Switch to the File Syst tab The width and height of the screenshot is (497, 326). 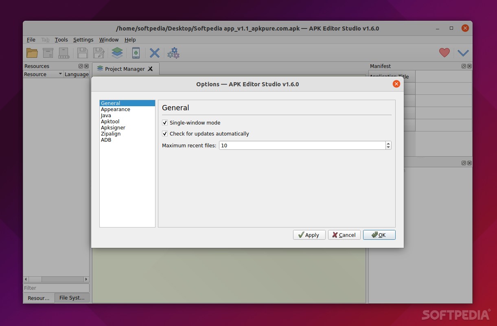[72, 298]
